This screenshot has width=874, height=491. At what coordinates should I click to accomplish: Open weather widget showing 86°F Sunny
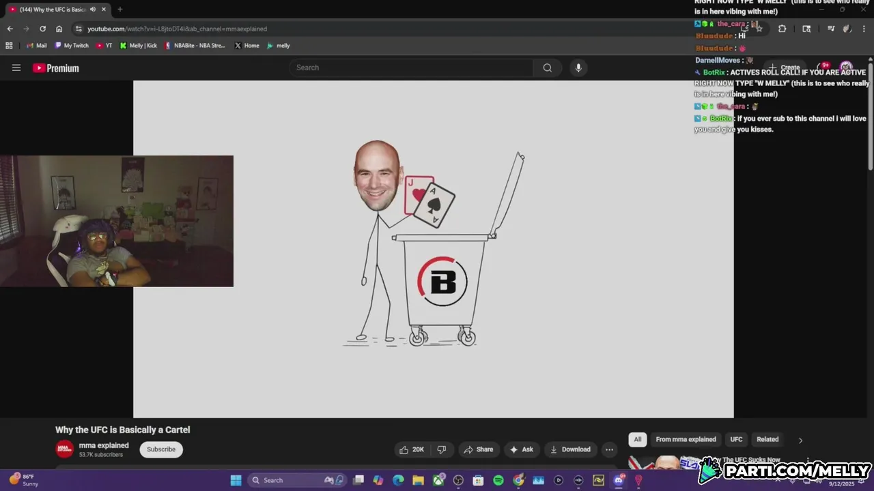tap(24, 480)
